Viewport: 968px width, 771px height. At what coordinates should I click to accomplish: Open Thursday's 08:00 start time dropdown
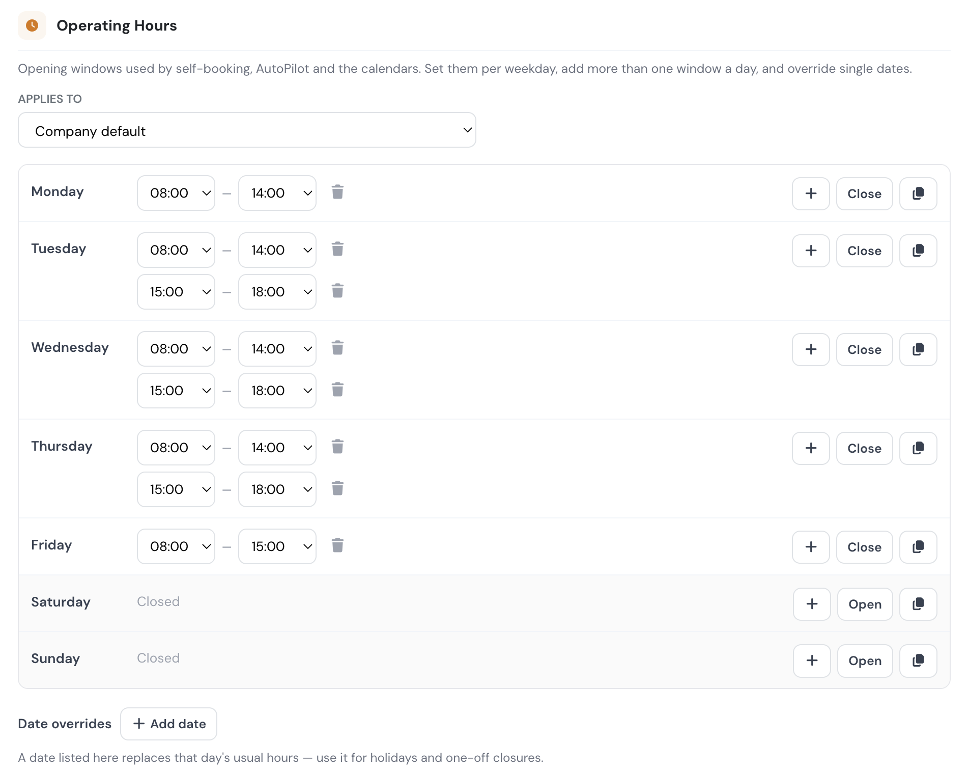tap(176, 448)
